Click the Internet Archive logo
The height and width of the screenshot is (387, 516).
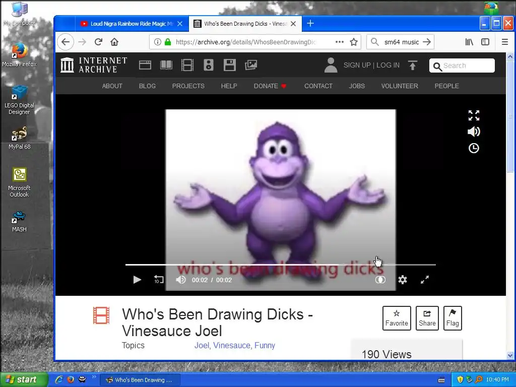pyautogui.click(x=94, y=65)
